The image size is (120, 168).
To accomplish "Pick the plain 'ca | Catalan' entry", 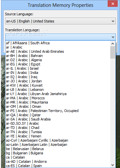I will [x=58, y=157].
